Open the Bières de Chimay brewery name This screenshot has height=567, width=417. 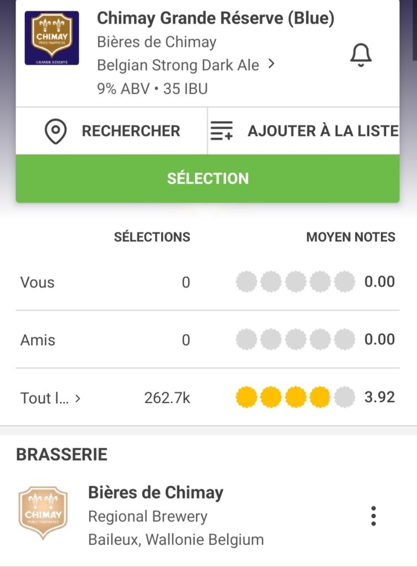[156, 492]
